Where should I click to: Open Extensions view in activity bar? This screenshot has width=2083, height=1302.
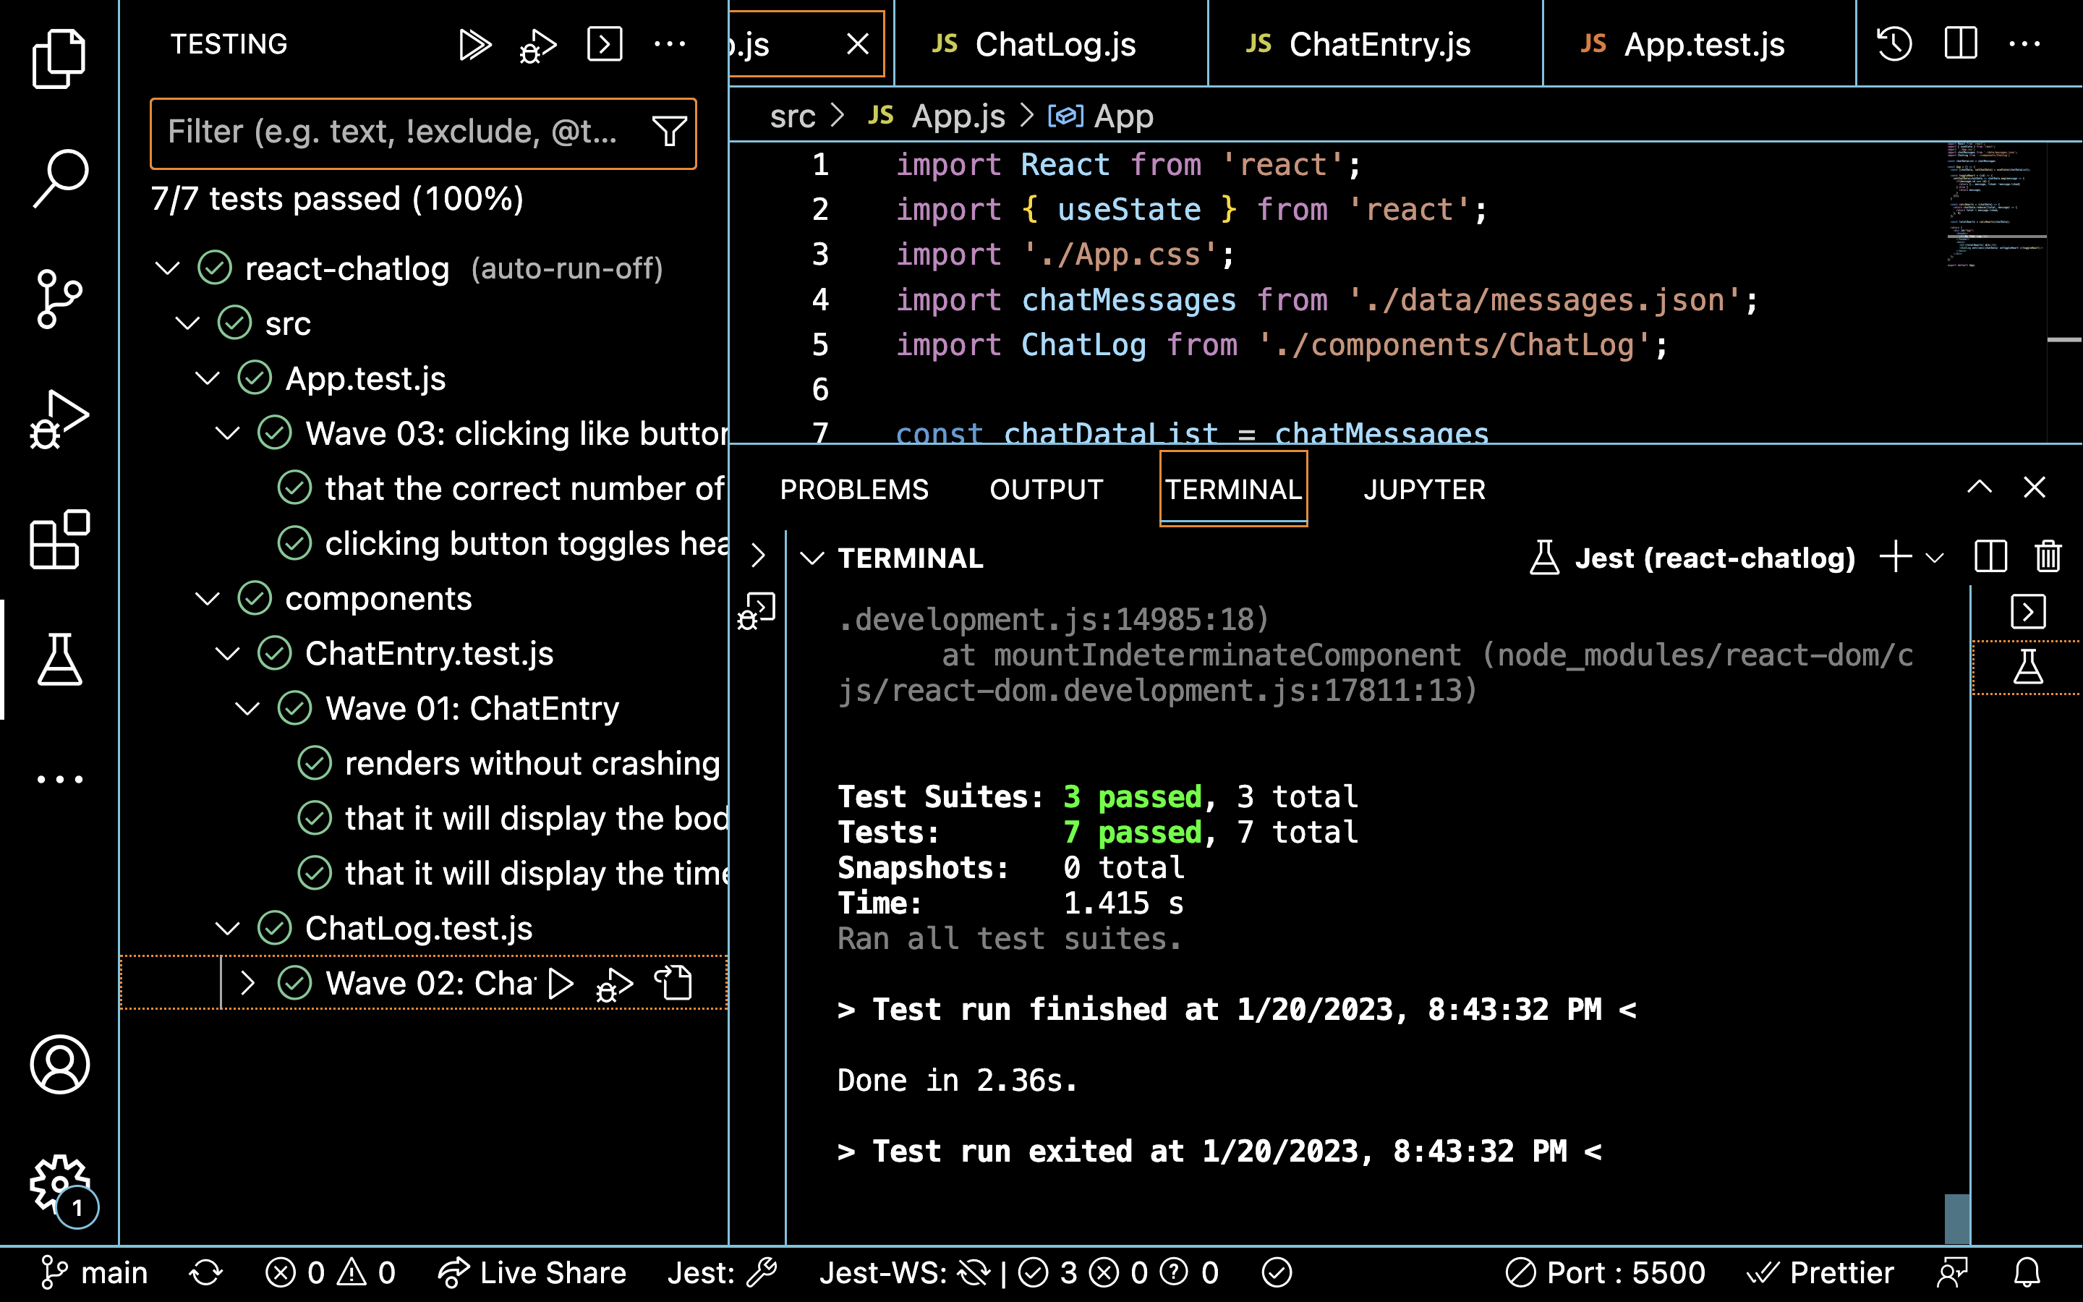click(59, 540)
